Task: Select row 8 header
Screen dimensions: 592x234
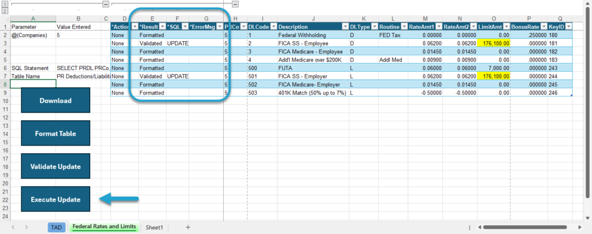Action: tap(5, 84)
